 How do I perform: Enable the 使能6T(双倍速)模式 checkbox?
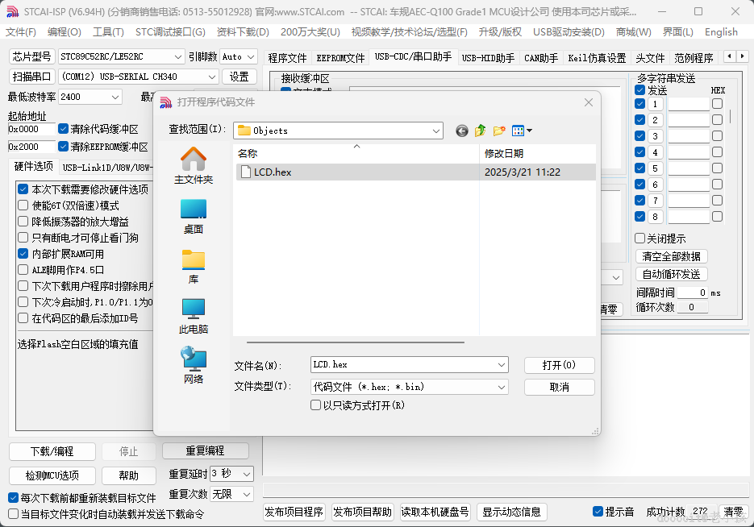(x=23, y=203)
